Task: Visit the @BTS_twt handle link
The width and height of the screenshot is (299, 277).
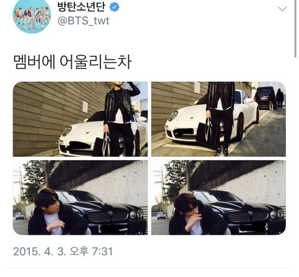Action: [83, 21]
